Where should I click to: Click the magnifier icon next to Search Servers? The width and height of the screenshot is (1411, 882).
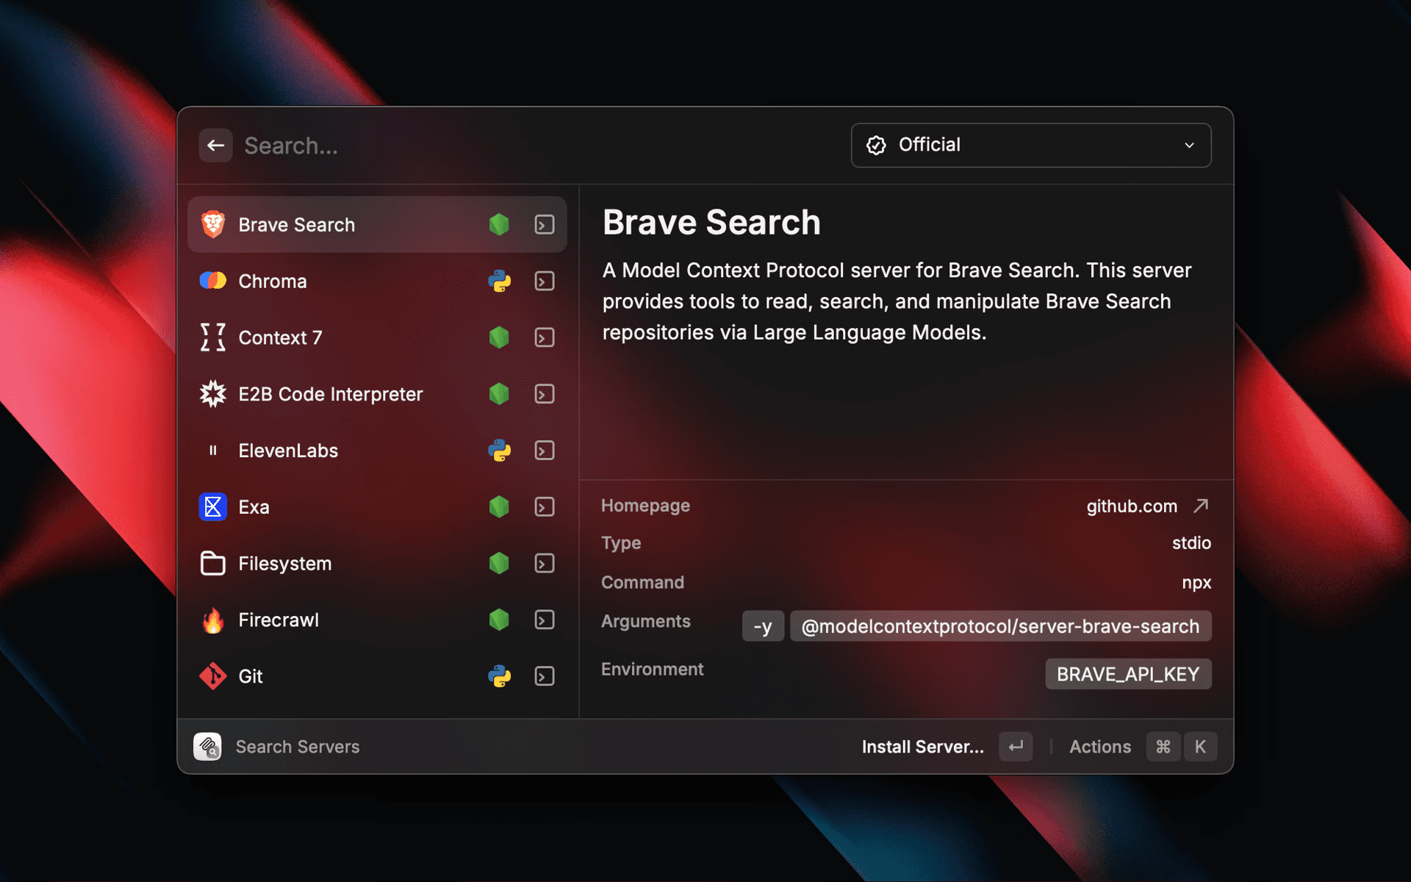coord(208,746)
